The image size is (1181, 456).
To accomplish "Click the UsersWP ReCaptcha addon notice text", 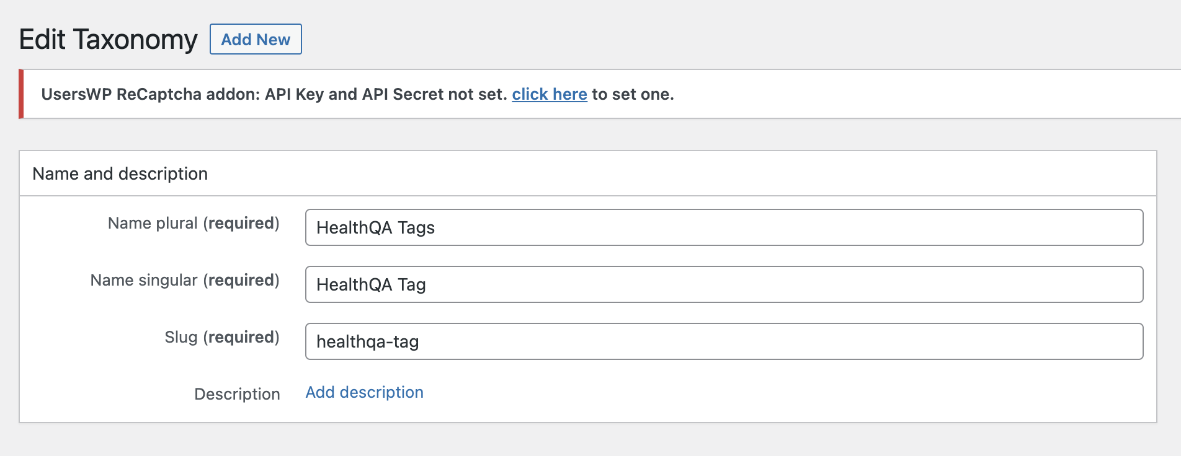I will point(274,94).
